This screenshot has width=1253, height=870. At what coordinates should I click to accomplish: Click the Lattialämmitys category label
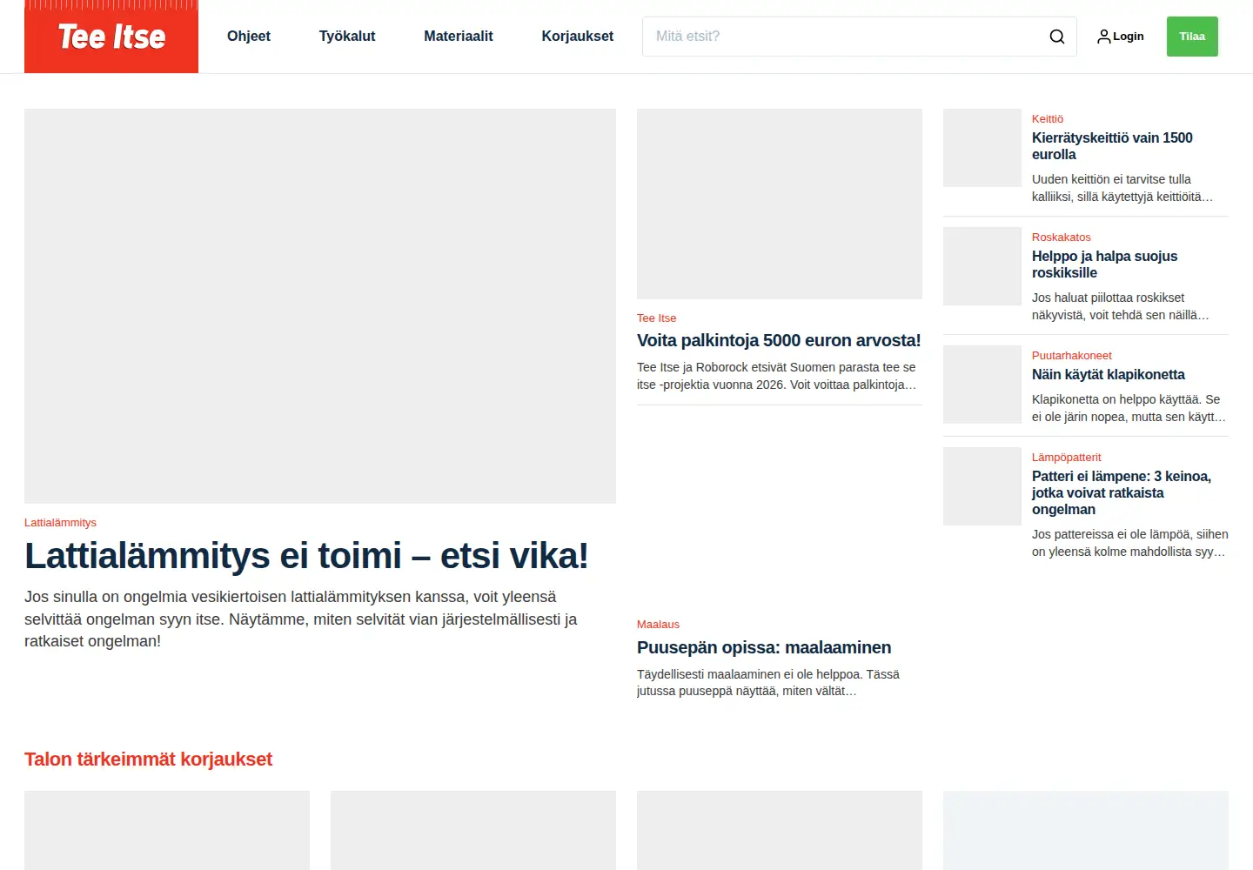click(x=60, y=523)
